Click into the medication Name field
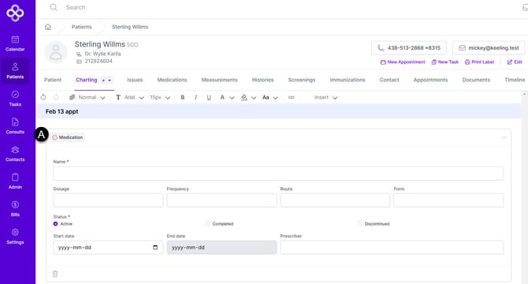This screenshot has height=284, width=528. click(x=278, y=174)
